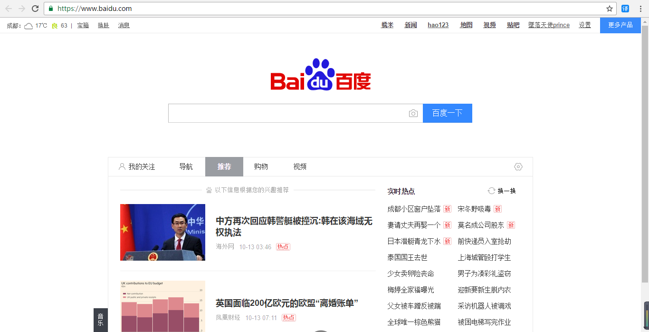Open 糯米 link in top navigation
This screenshot has width=649, height=332.
(387, 25)
